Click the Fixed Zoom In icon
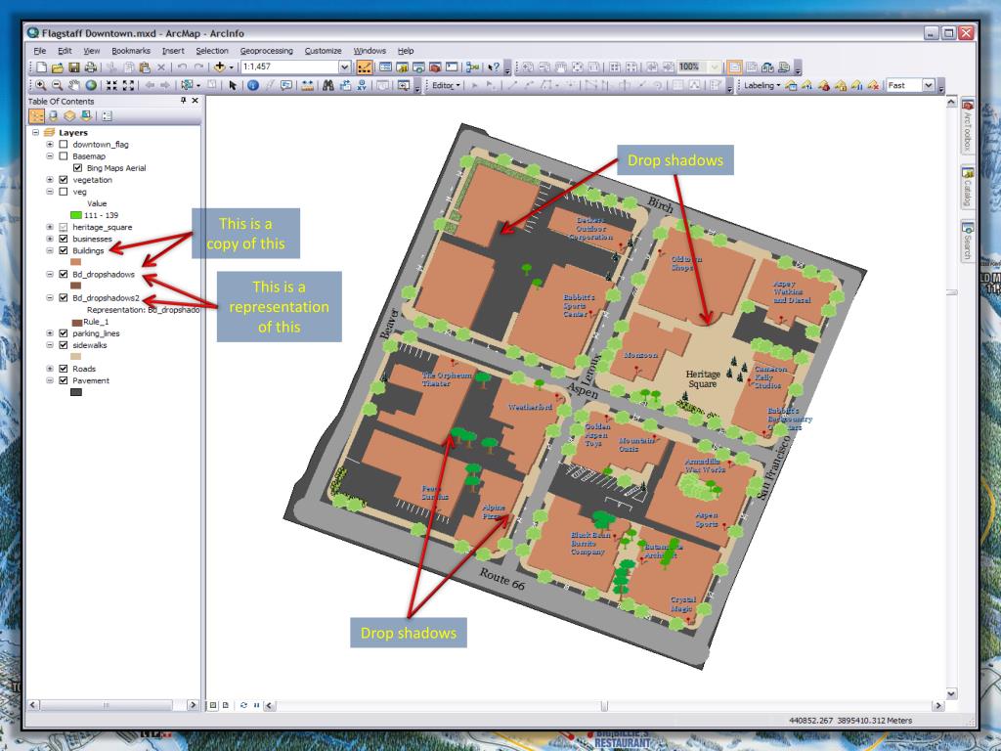Image resolution: width=1001 pixels, height=751 pixels. click(111, 86)
